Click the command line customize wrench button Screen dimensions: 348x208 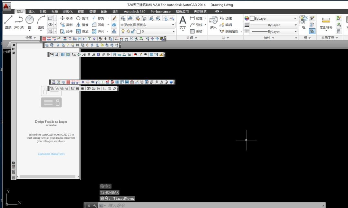tap(95, 205)
